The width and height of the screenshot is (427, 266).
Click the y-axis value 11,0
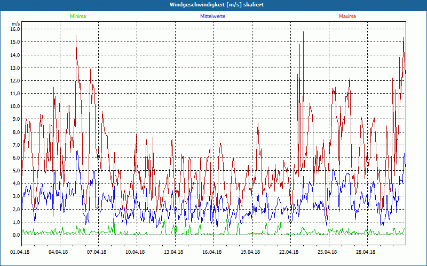point(15,94)
